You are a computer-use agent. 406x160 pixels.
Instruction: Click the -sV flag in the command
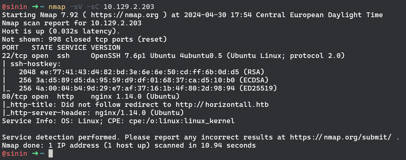tap(80, 6)
